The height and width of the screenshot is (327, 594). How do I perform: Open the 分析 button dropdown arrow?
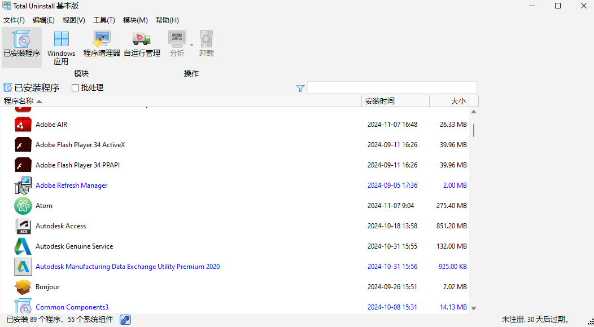191,45
